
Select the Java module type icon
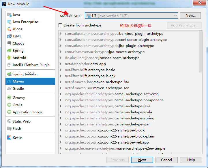(9, 15)
